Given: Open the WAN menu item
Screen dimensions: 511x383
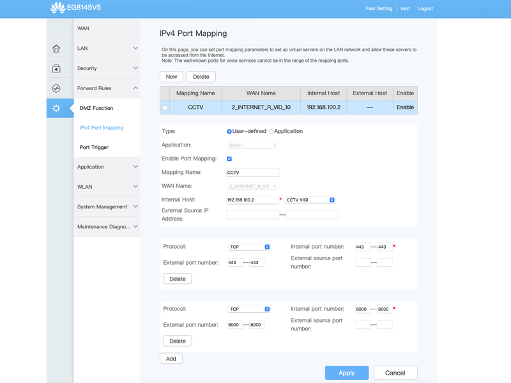Looking at the screenshot, I should pos(107,28).
